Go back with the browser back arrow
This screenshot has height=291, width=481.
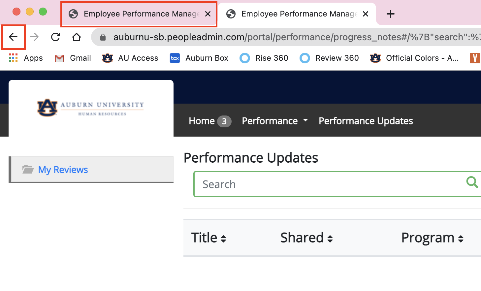tap(13, 37)
